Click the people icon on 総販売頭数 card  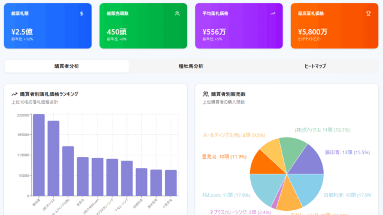coord(177,14)
